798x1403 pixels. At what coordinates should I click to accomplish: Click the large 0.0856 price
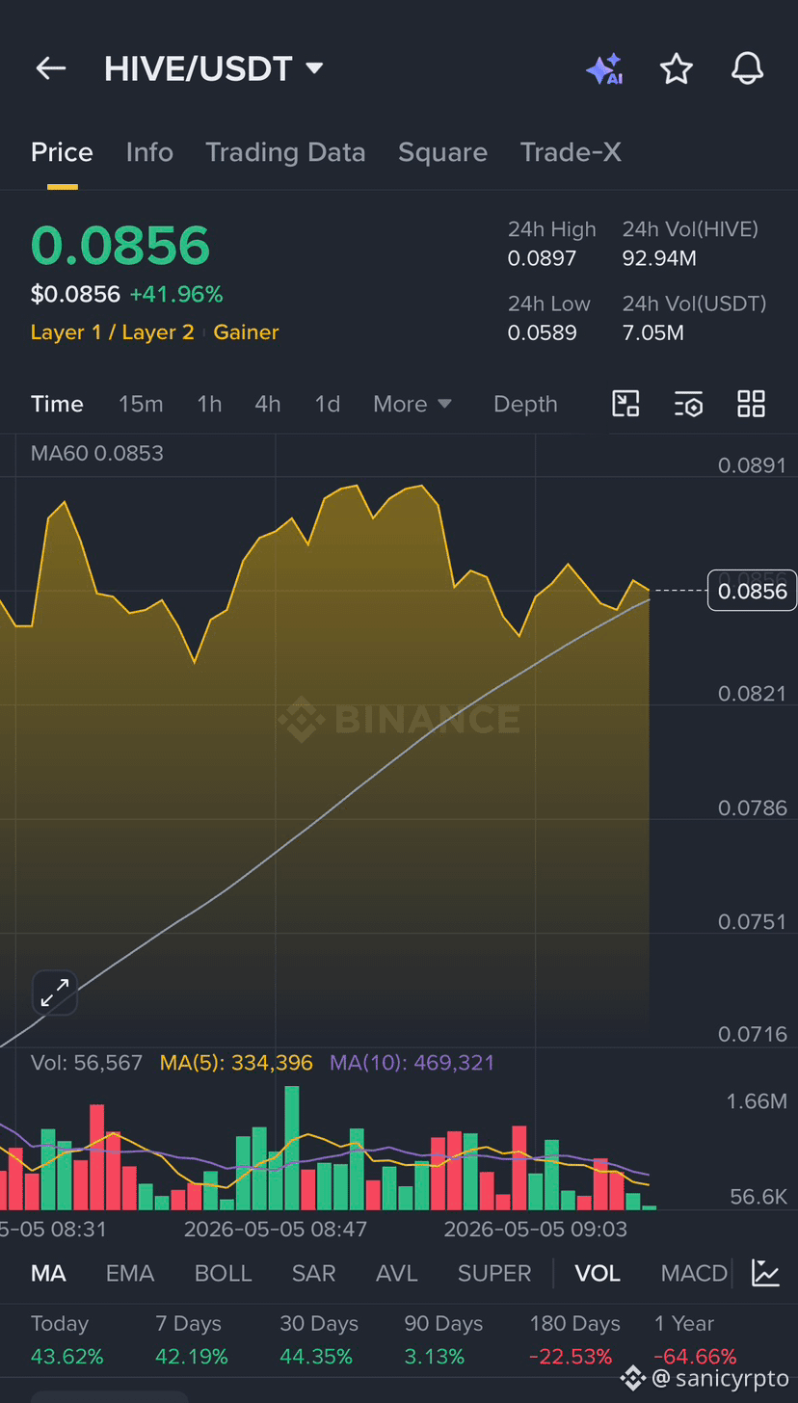120,246
